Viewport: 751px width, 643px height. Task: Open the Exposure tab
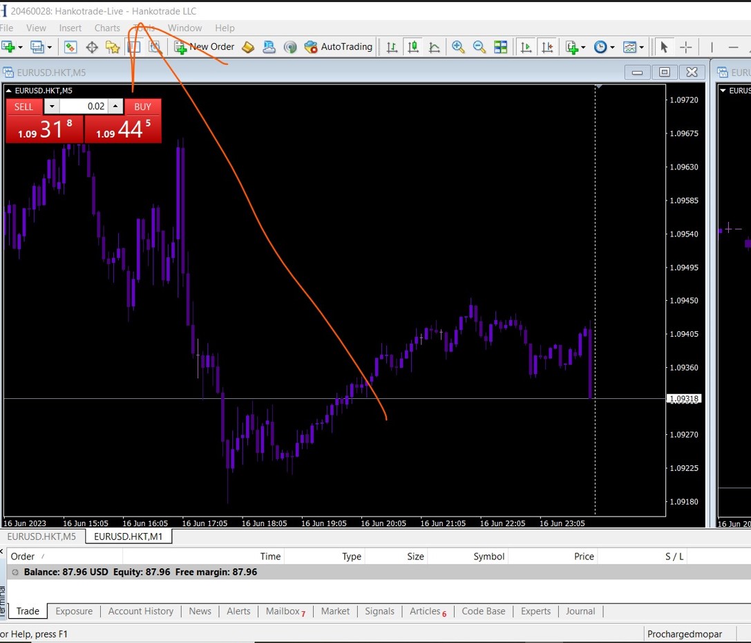coord(74,611)
